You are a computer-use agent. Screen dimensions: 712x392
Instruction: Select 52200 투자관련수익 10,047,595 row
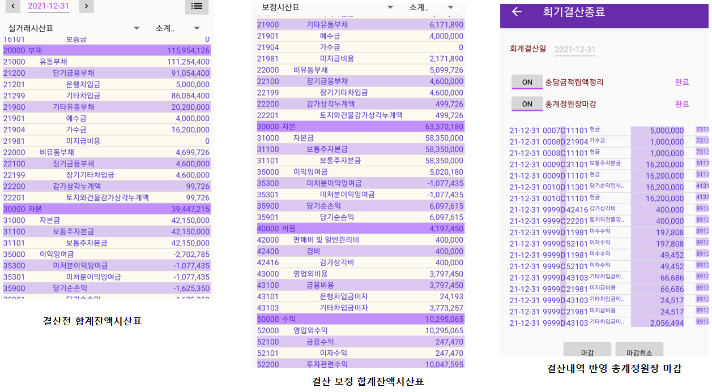(360, 364)
